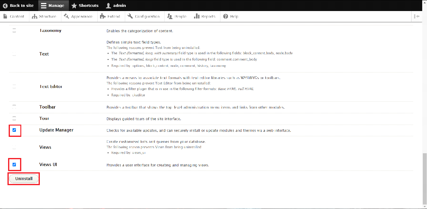Image resolution: width=427 pixels, height=209 pixels.
Task: Click the vertical scrollbar thumb
Action: click(424, 179)
